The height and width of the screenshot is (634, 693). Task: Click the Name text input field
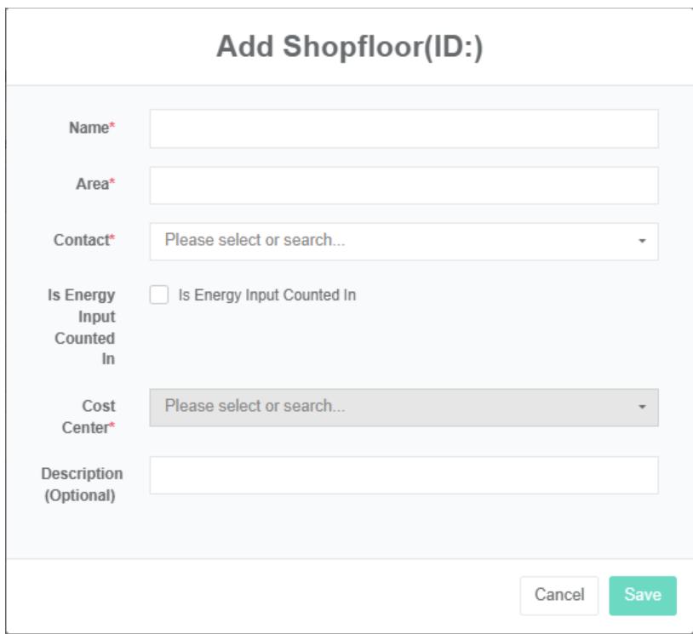pos(404,129)
